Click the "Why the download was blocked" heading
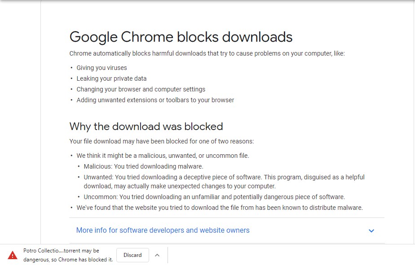415x265 pixels. pos(146,126)
